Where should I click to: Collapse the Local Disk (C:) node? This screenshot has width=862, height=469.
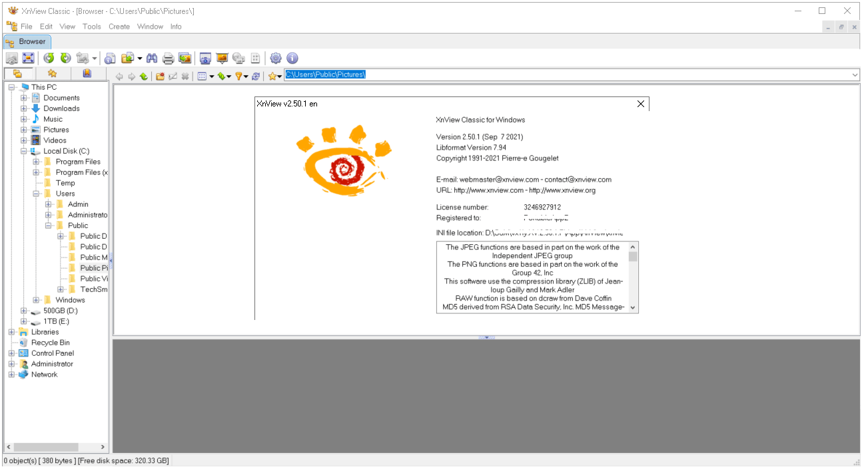(23, 151)
